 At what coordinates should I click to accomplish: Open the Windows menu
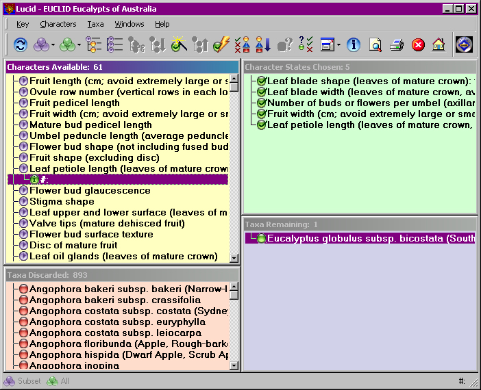(x=129, y=24)
